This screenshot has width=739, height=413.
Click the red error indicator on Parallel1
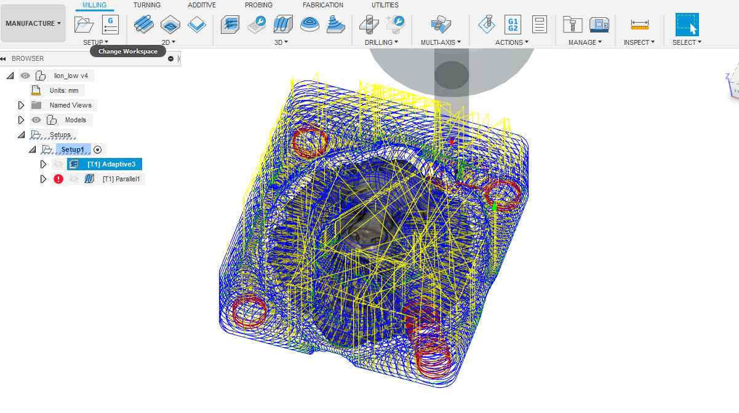coord(58,179)
